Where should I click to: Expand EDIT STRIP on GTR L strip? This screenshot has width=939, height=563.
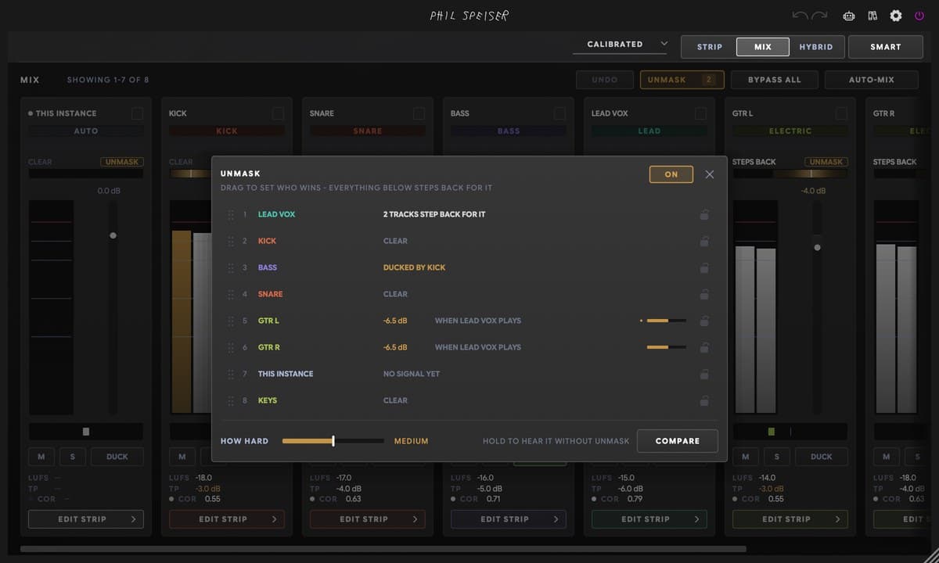pos(790,519)
